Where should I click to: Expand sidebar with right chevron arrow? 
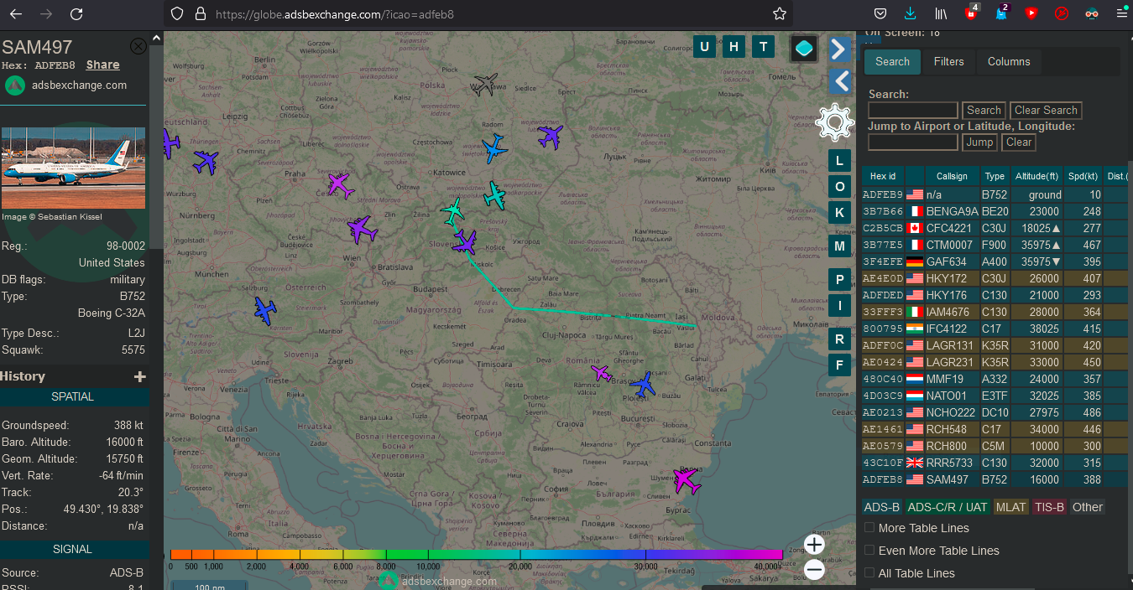838,49
